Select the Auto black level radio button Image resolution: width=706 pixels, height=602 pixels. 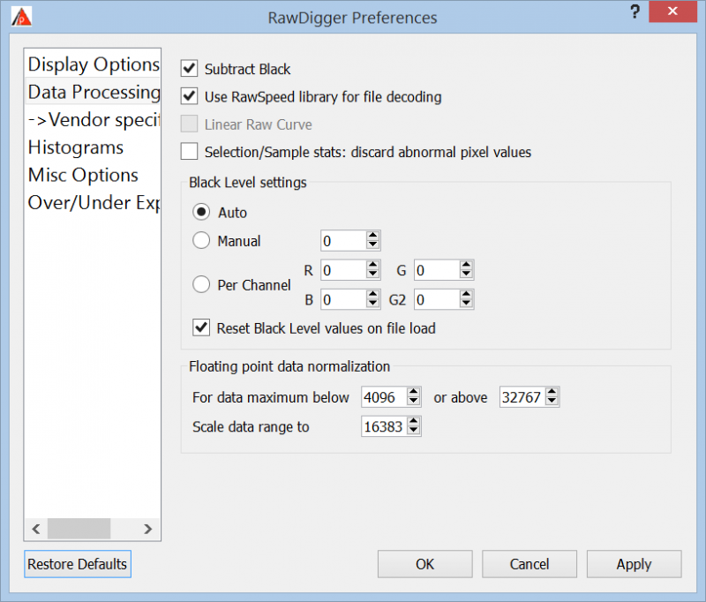coord(201,212)
